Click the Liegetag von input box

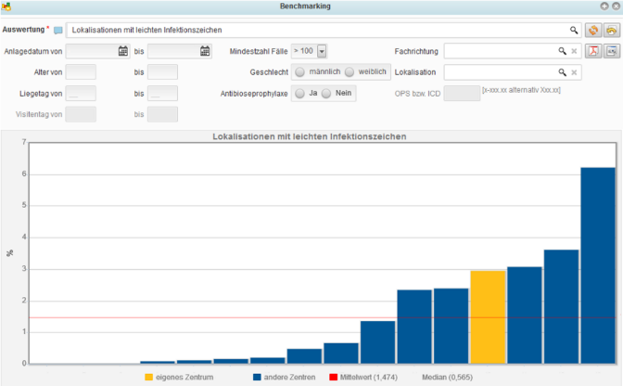(x=81, y=94)
